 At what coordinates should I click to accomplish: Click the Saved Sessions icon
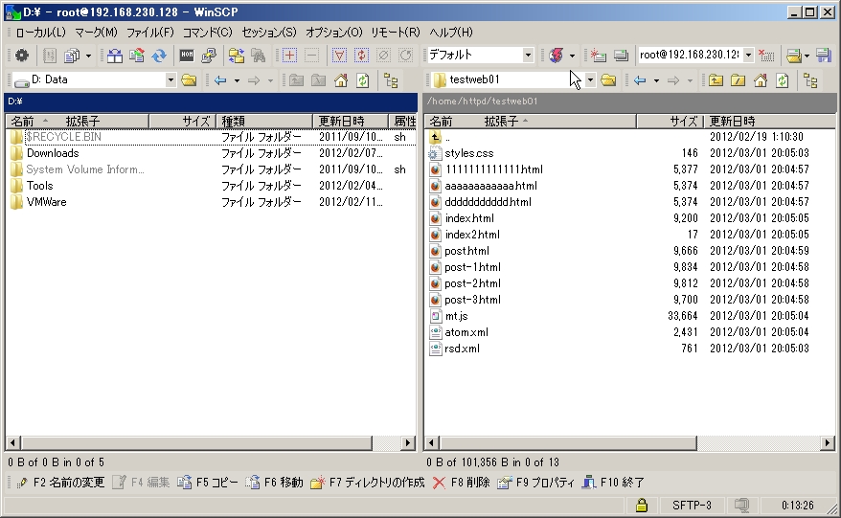click(x=621, y=55)
